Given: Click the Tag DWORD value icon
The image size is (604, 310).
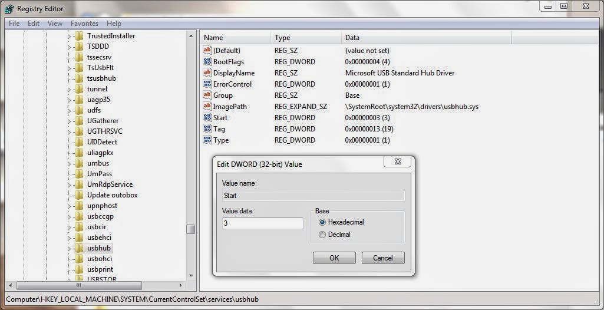Looking at the screenshot, I should (207, 128).
